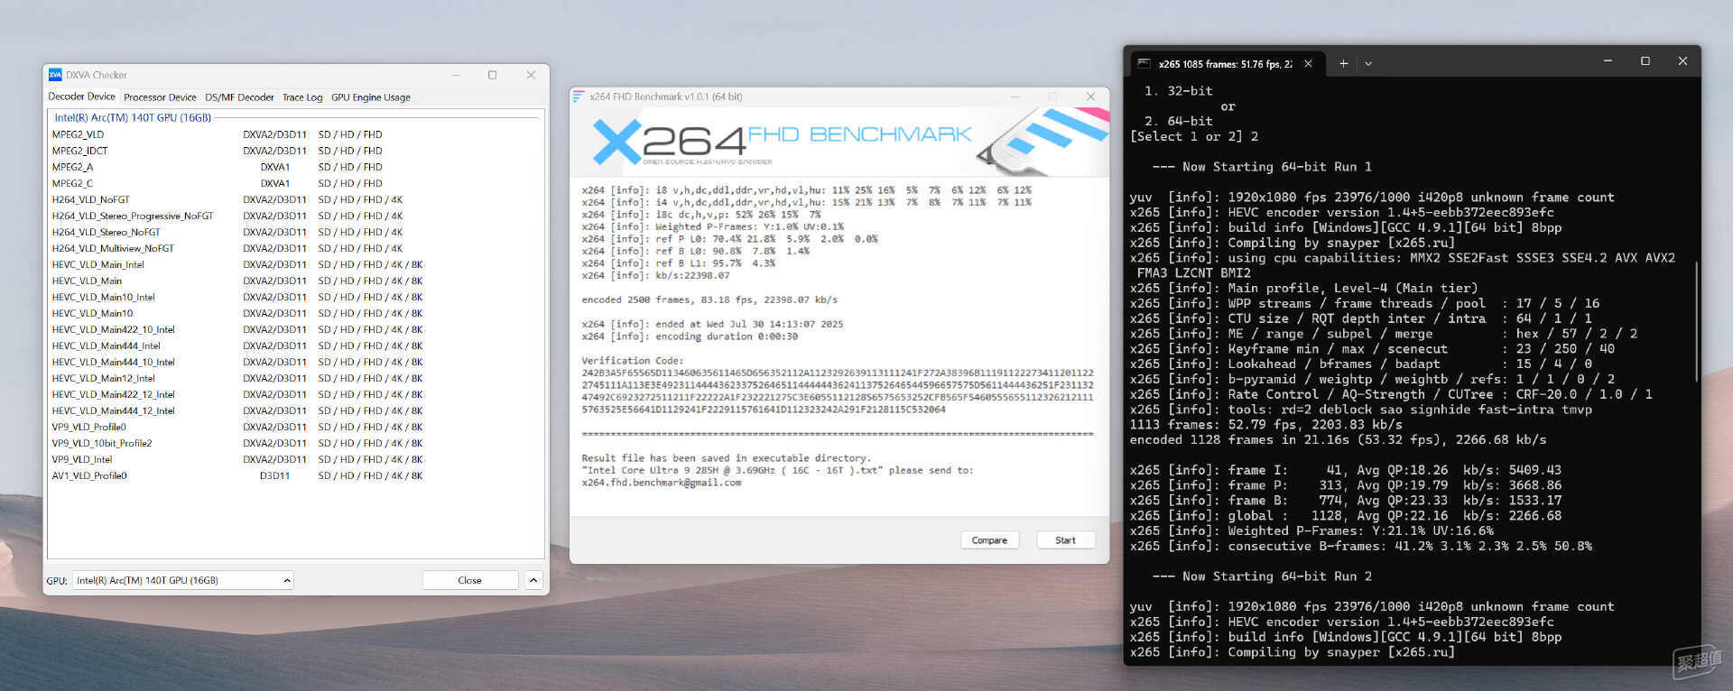Open a new terminal tab with plus

[1343, 64]
